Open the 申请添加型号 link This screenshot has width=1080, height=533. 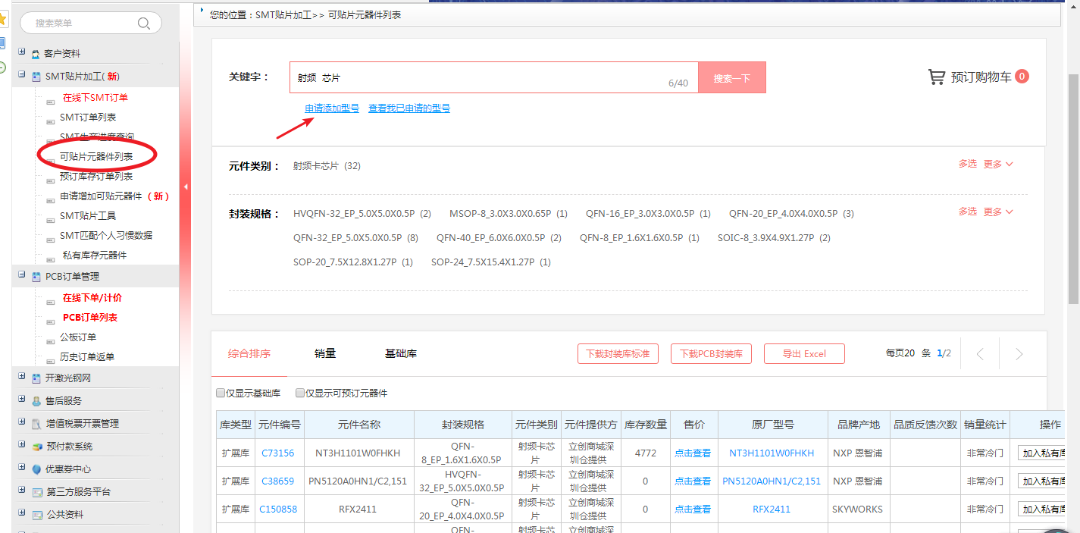coord(332,108)
